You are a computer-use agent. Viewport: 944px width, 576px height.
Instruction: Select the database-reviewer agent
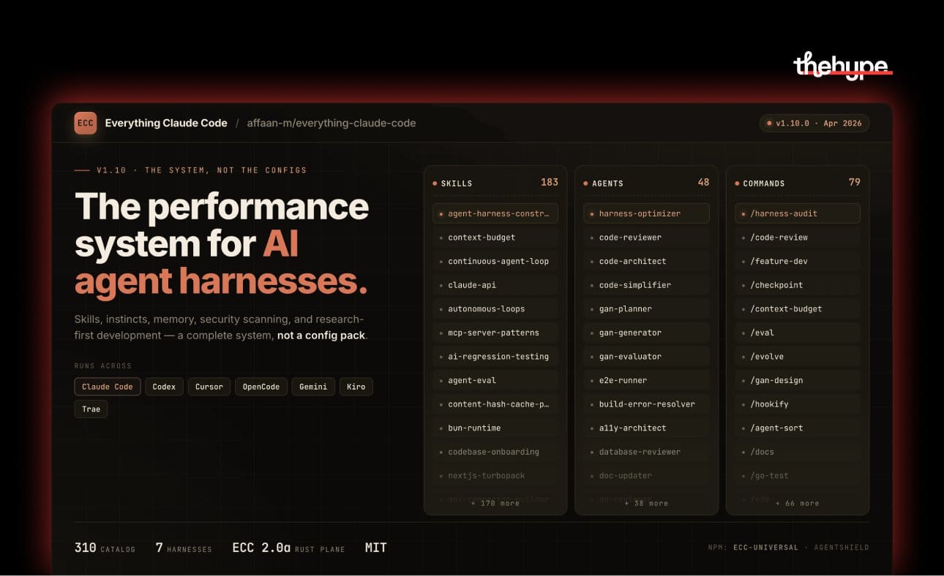click(x=646, y=452)
